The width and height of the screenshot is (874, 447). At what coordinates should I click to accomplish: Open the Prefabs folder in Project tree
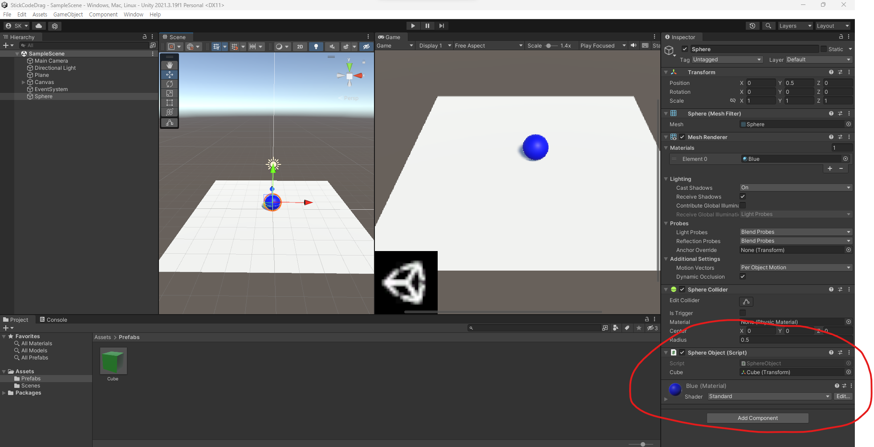click(x=31, y=379)
